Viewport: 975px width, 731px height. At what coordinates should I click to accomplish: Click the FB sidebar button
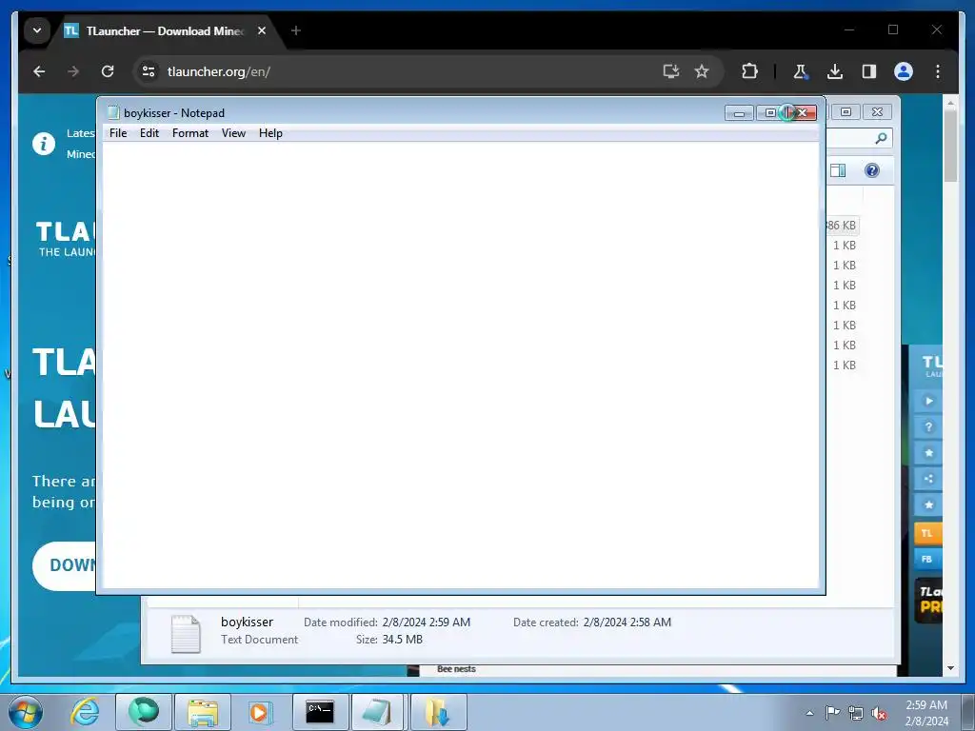click(927, 559)
